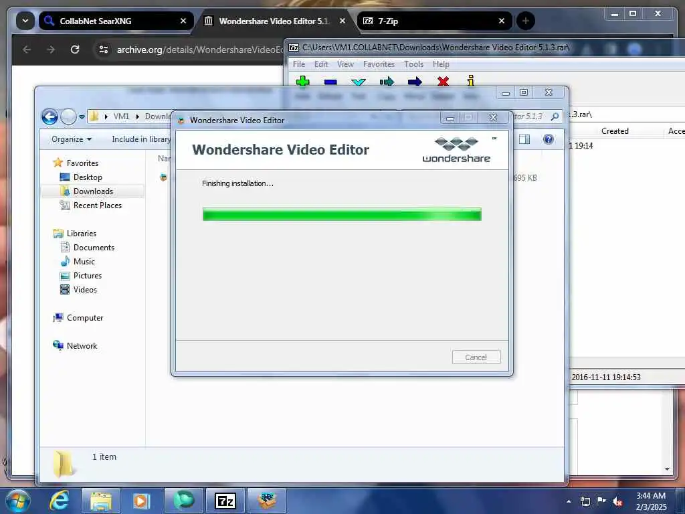Click the 7-Zip Copy arrow icon
This screenshot has width=685, height=514.
(387, 81)
